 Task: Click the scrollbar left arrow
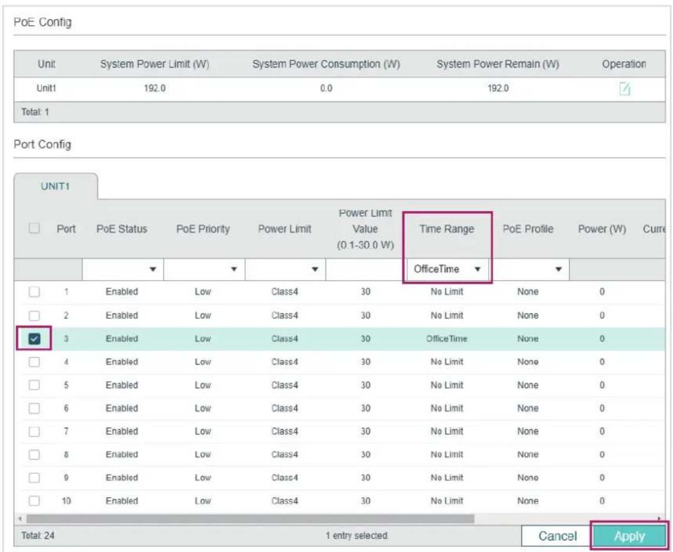(x=20, y=519)
